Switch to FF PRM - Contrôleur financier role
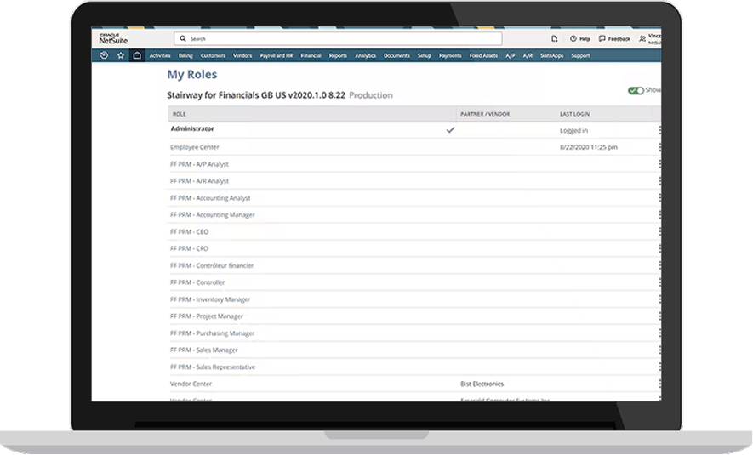Image resolution: width=753 pixels, height=455 pixels. point(212,265)
